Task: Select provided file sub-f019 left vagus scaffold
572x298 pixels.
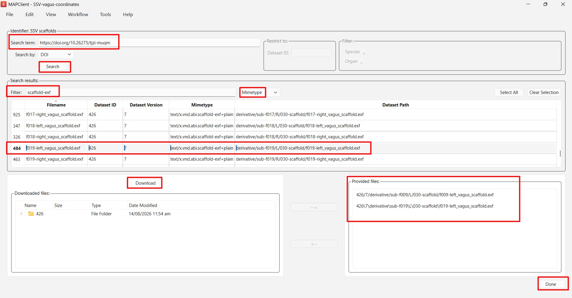Action: click(x=425, y=206)
